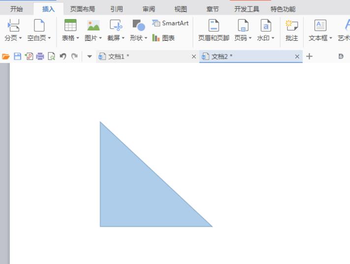This screenshot has width=350, height=264.
Task: Click the Redo arrow
Action: [x=74, y=56]
